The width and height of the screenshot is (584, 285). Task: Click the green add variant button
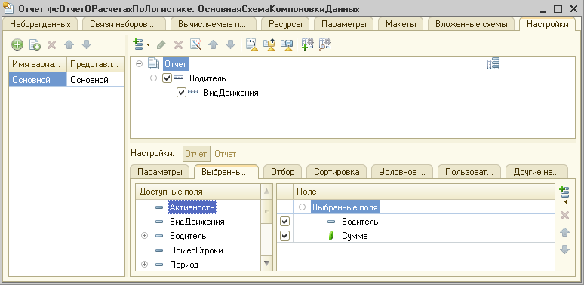pos(17,45)
